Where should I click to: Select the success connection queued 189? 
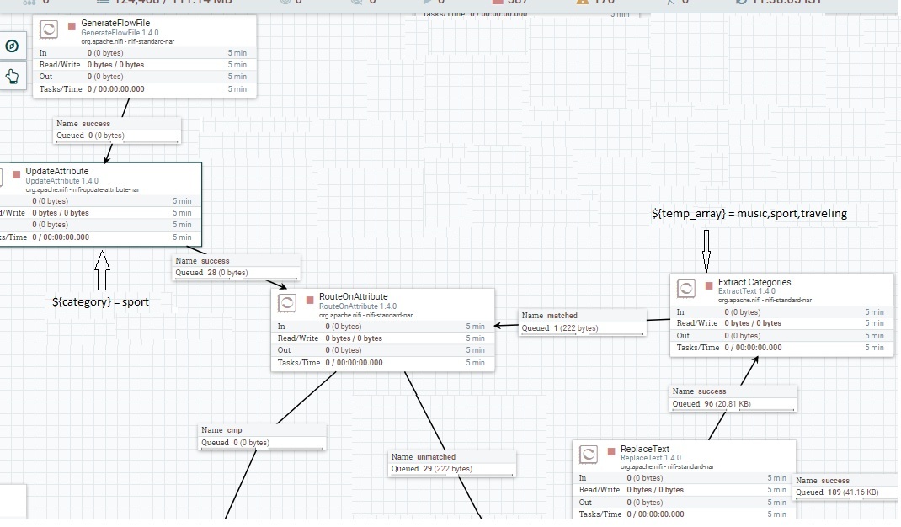pyautogui.click(x=845, y=487)
